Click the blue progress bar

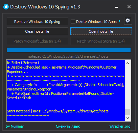pyautogui.click(x=69, y=50)
